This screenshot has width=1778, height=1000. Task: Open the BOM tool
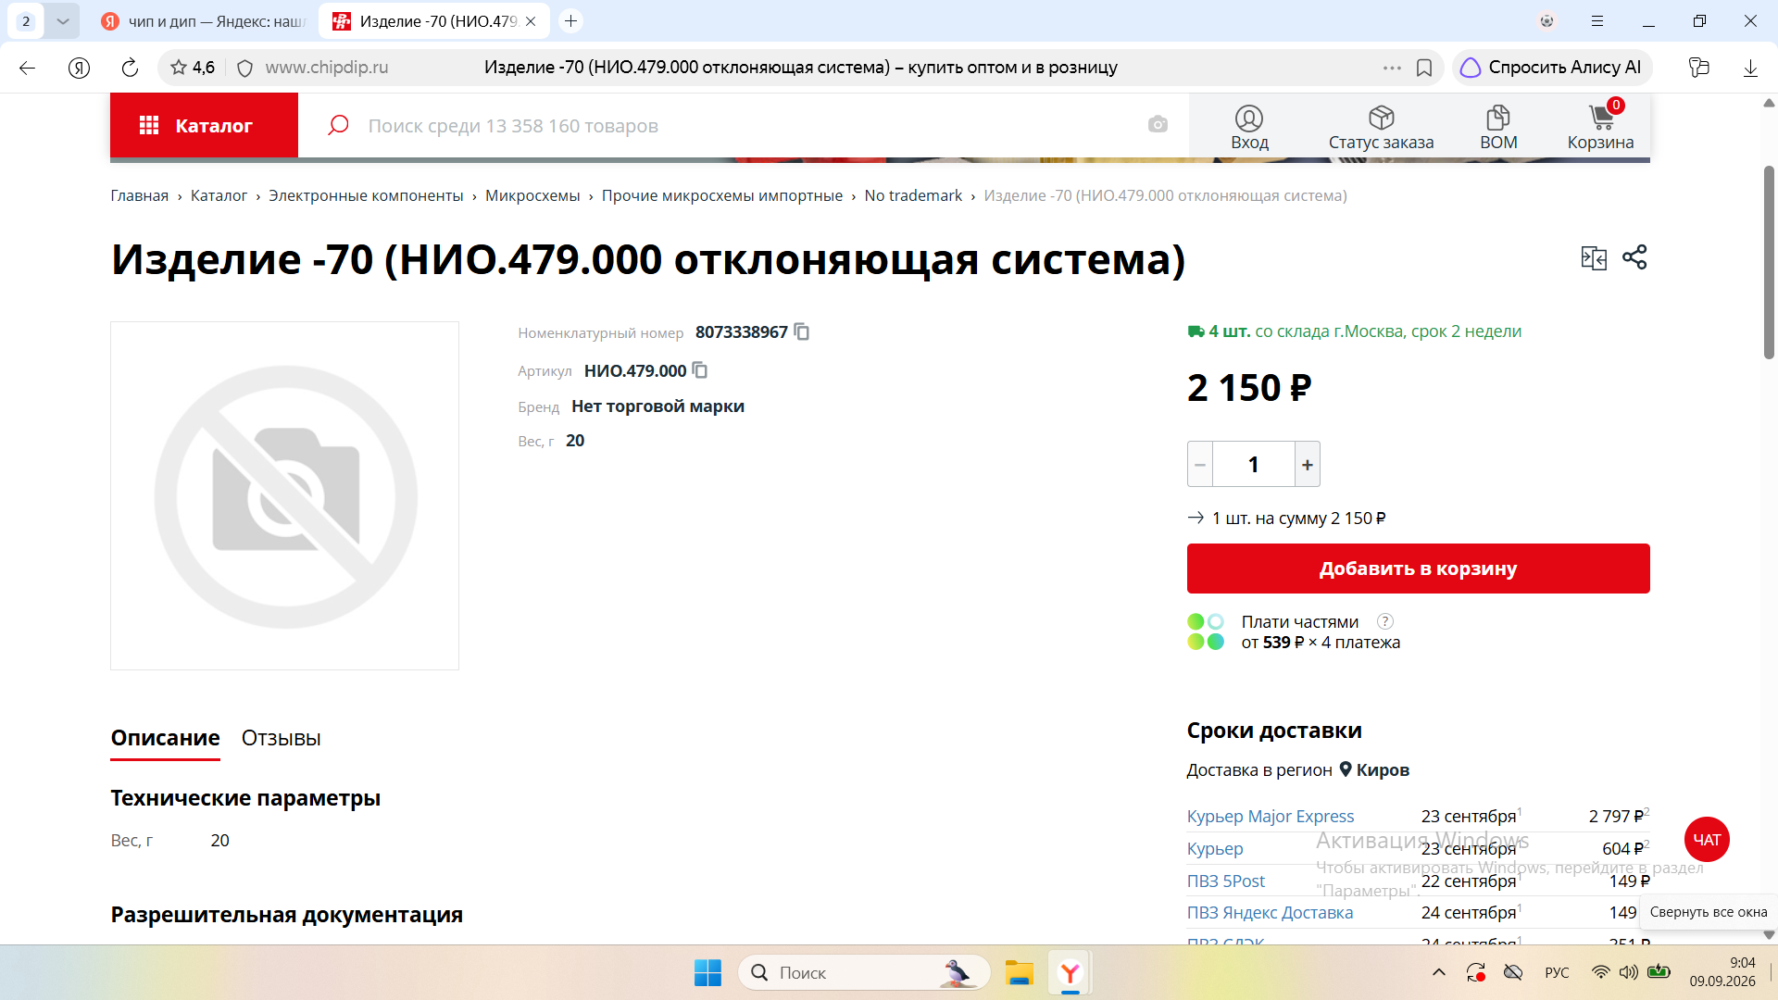tap(1498, 127)
